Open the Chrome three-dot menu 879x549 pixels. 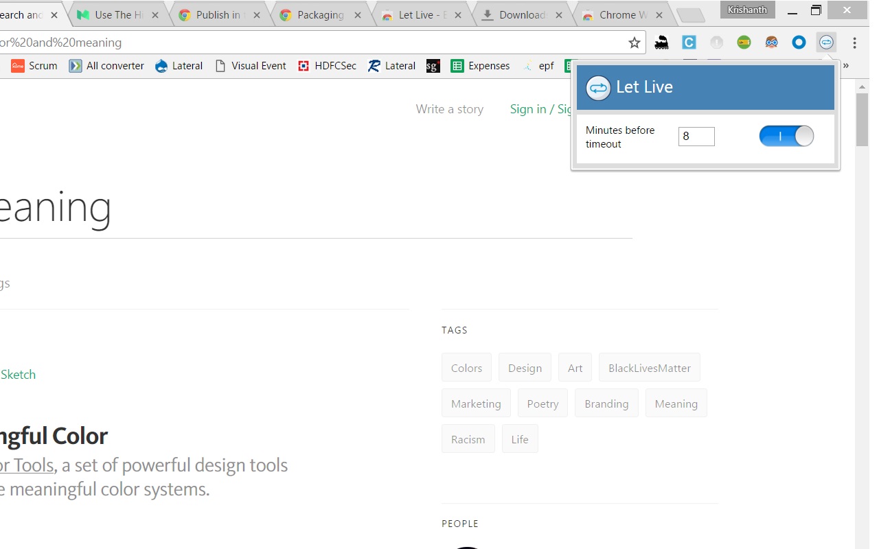[x=854, y=43]
